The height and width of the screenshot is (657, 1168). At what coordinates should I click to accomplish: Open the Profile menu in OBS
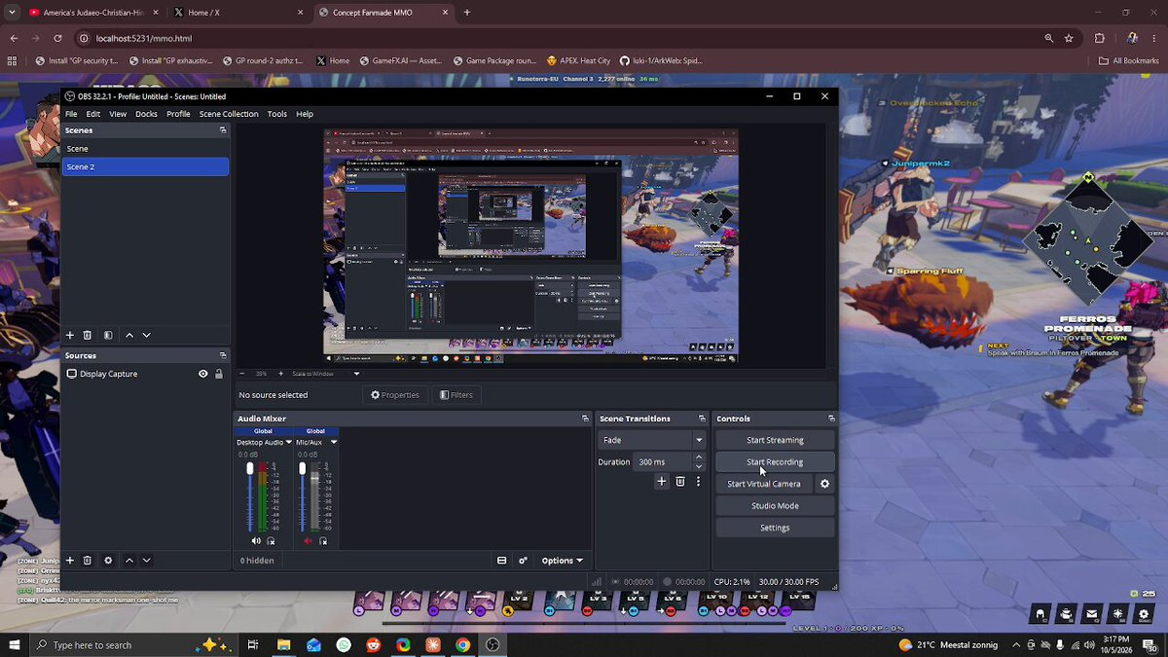click(x=178, y=114)
